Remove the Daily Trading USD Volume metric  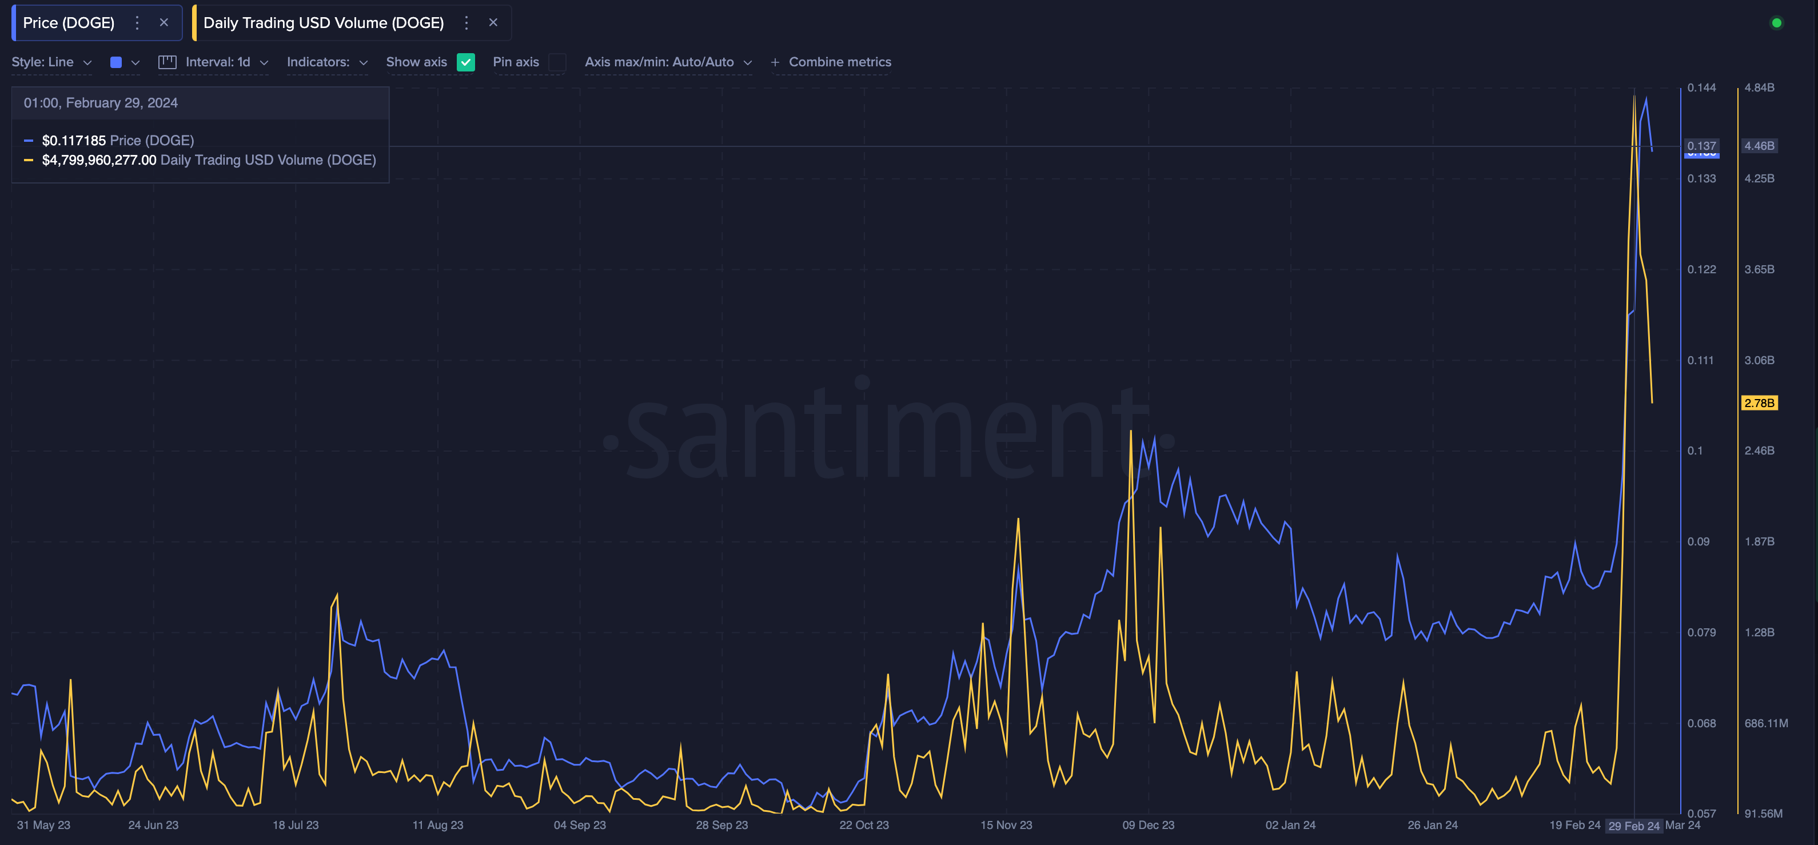pos(493,22)
